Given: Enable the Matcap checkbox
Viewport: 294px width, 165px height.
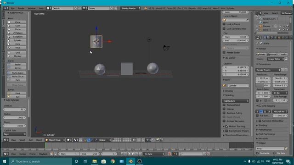Looking at the screenshot, I should tap(224, 109).
